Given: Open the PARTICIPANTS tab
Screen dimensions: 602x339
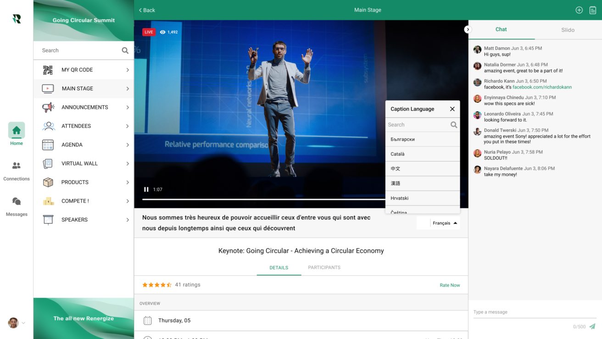Looking at the screenshot, I should tap(324, 267).
